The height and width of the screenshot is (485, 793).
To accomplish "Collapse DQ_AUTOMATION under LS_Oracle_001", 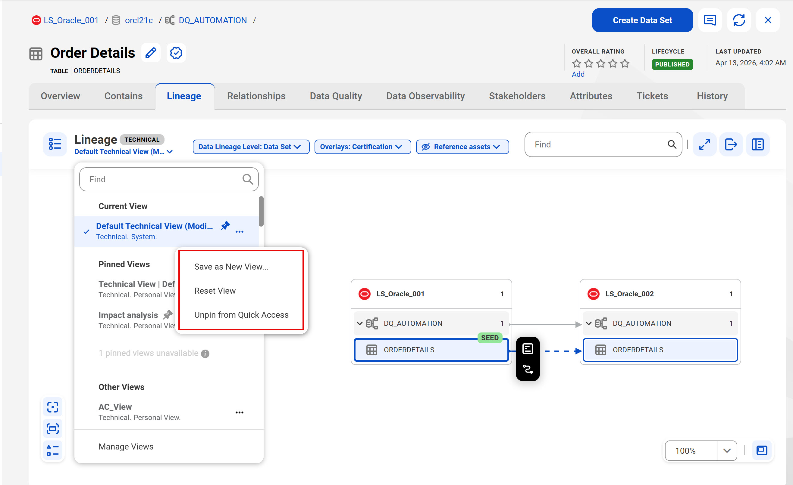I will 359,323.
